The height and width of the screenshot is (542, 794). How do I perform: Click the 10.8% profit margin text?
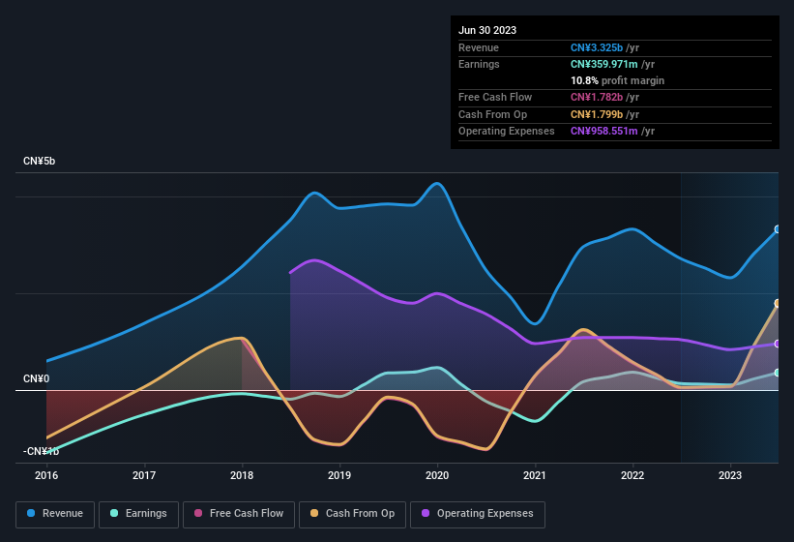(x=617, y=80)
